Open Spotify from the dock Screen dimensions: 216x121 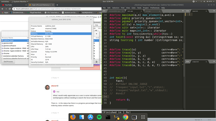pos(99,117)
